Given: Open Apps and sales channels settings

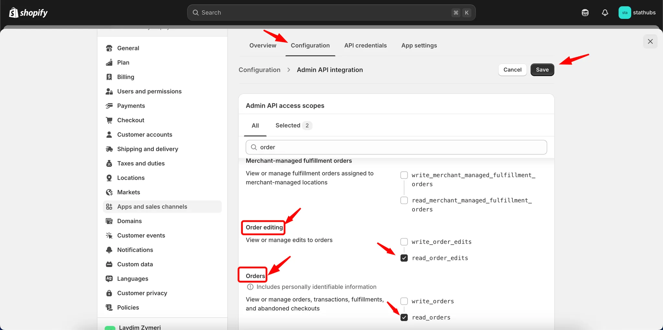Looking at the screenshot, I should pos(162,207).
